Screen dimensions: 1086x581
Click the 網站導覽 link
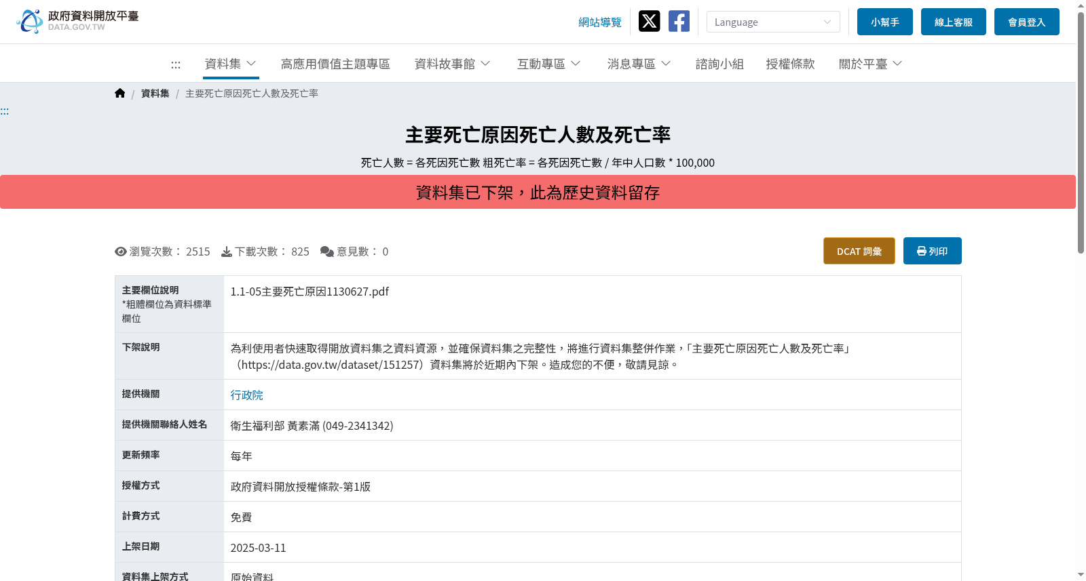point(600,22)
